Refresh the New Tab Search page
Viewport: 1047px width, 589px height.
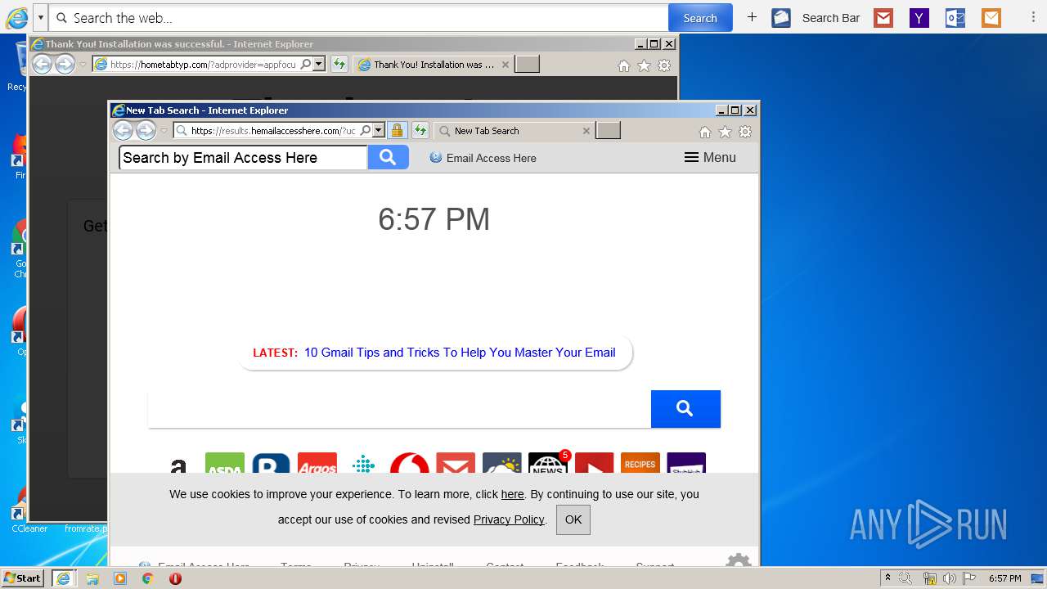pyautogui.click(x=420, y=131)
